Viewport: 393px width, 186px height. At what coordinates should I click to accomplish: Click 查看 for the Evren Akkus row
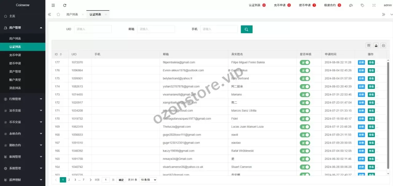(371, 70)
